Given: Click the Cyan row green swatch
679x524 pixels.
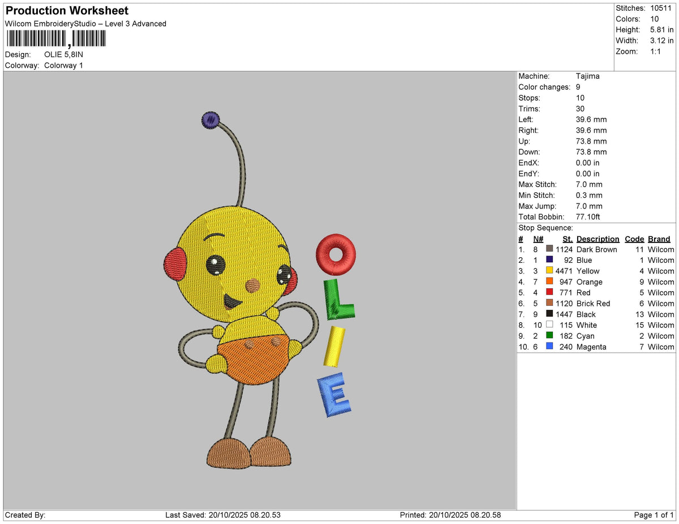Looking at the screenshot, I should tap(549, 335).
